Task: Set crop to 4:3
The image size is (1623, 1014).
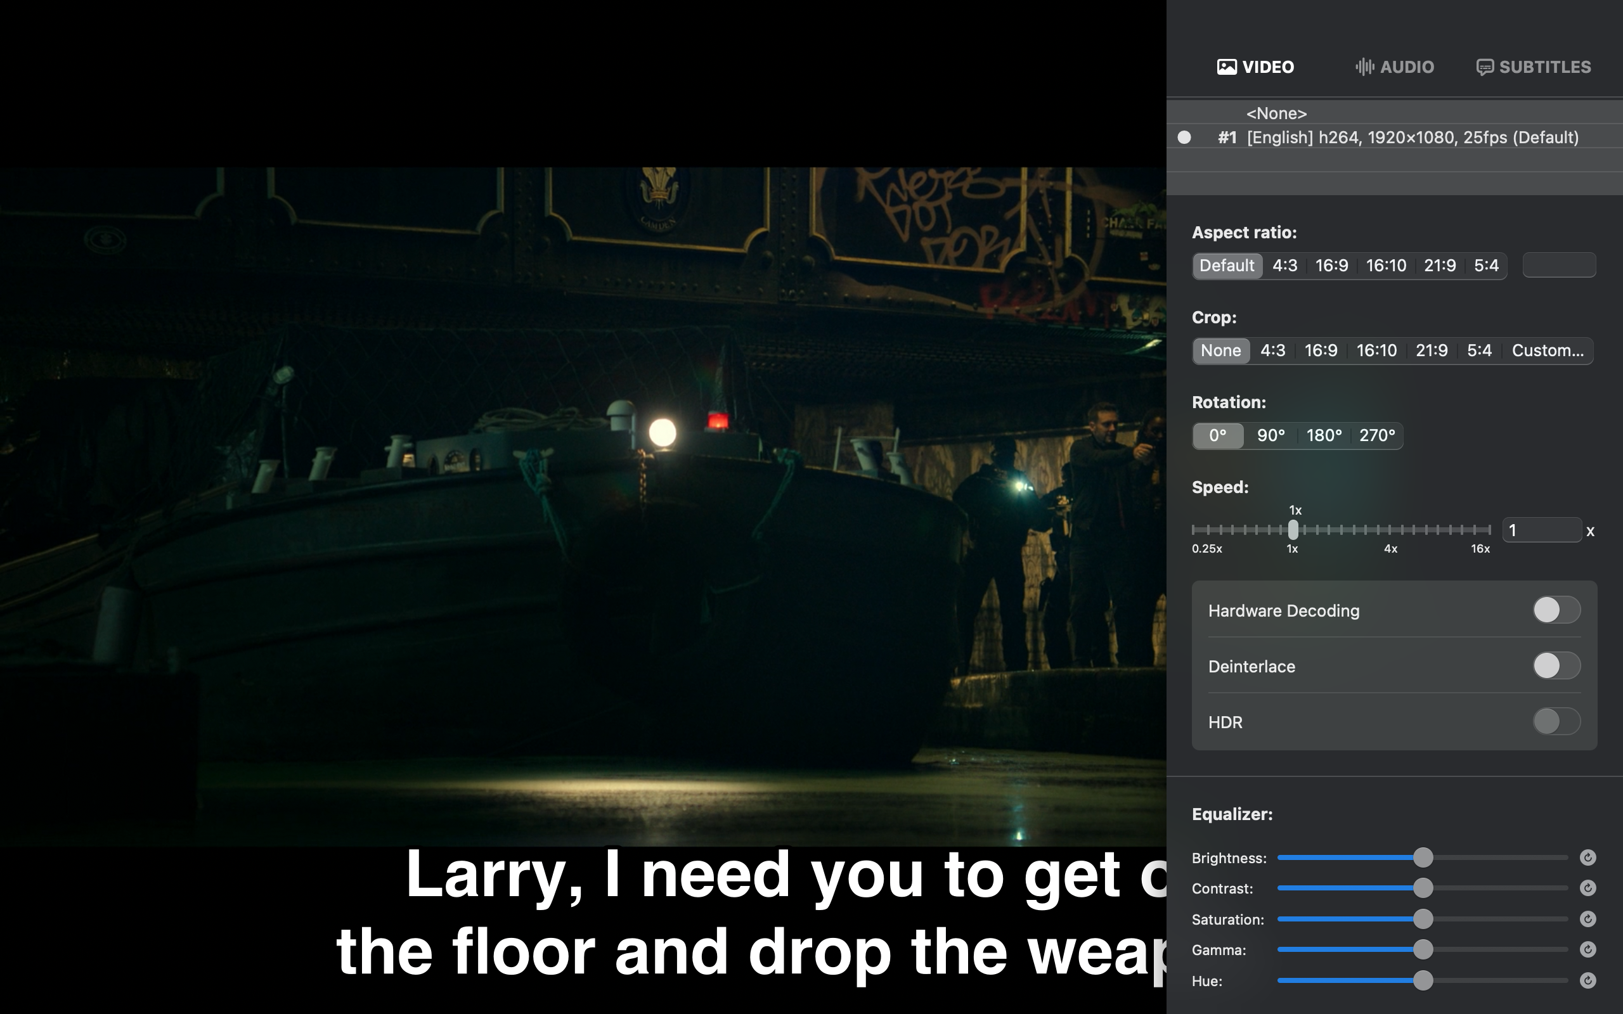Action: click(1272, 350)
